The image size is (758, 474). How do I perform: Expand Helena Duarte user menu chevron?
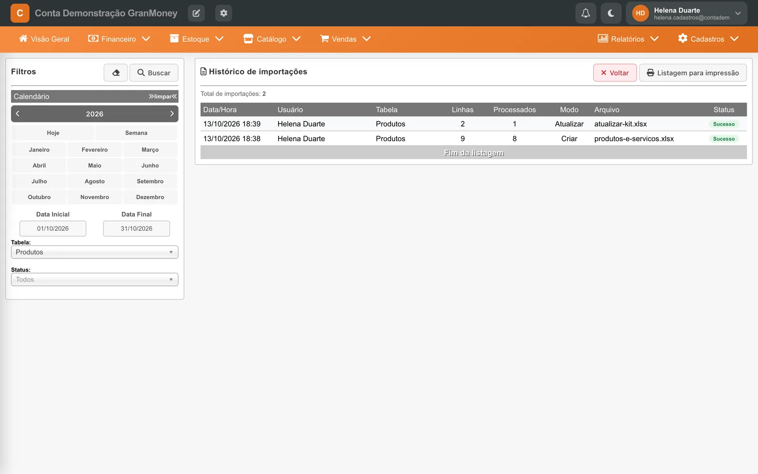point(738,13)
